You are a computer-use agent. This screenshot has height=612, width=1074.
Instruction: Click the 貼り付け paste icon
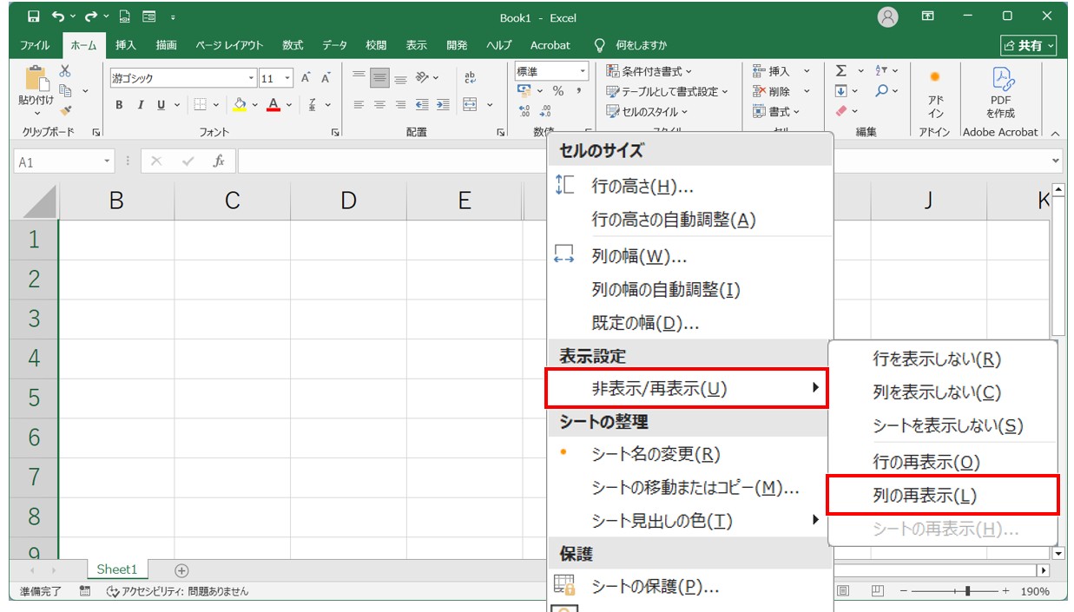pyautogui.click(x=37, y=79)
